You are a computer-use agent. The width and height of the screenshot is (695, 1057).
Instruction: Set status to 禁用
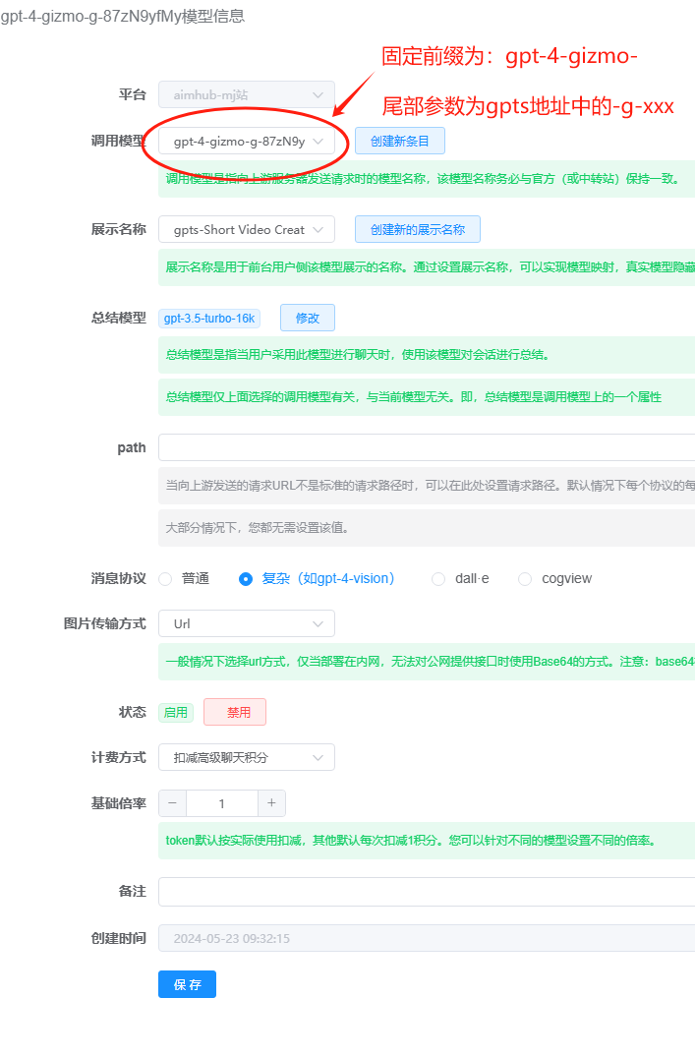[235, 712]
